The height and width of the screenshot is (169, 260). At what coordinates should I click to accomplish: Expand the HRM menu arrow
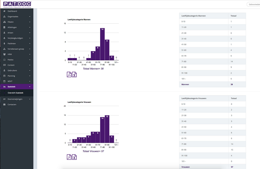[x=30, y=54]
